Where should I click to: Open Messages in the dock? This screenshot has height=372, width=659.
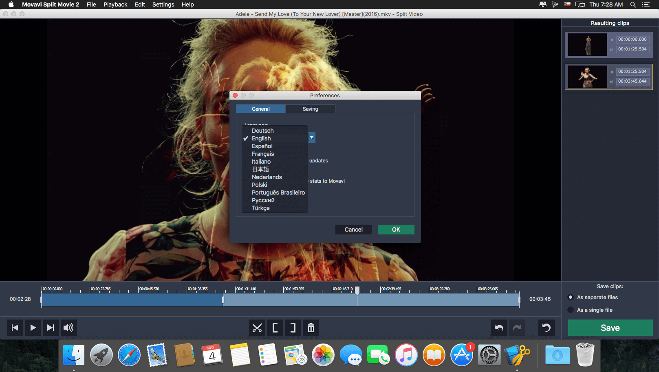point(351,355)
